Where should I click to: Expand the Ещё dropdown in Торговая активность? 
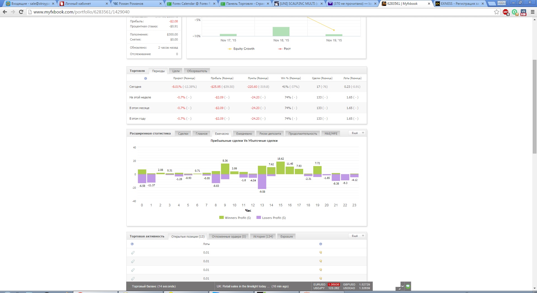pos(357,236)
